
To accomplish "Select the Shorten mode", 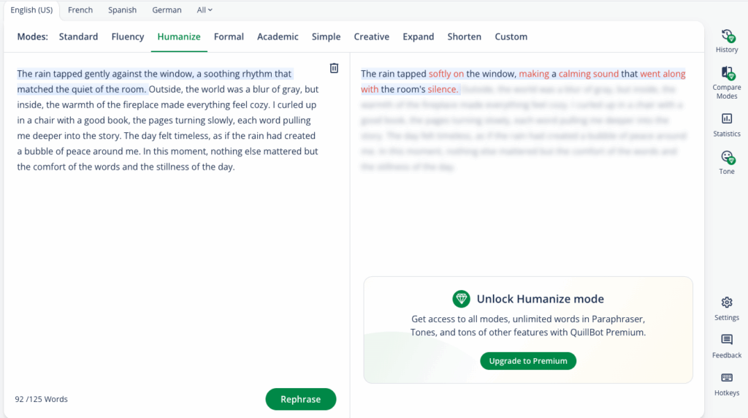I will (464, 37).
